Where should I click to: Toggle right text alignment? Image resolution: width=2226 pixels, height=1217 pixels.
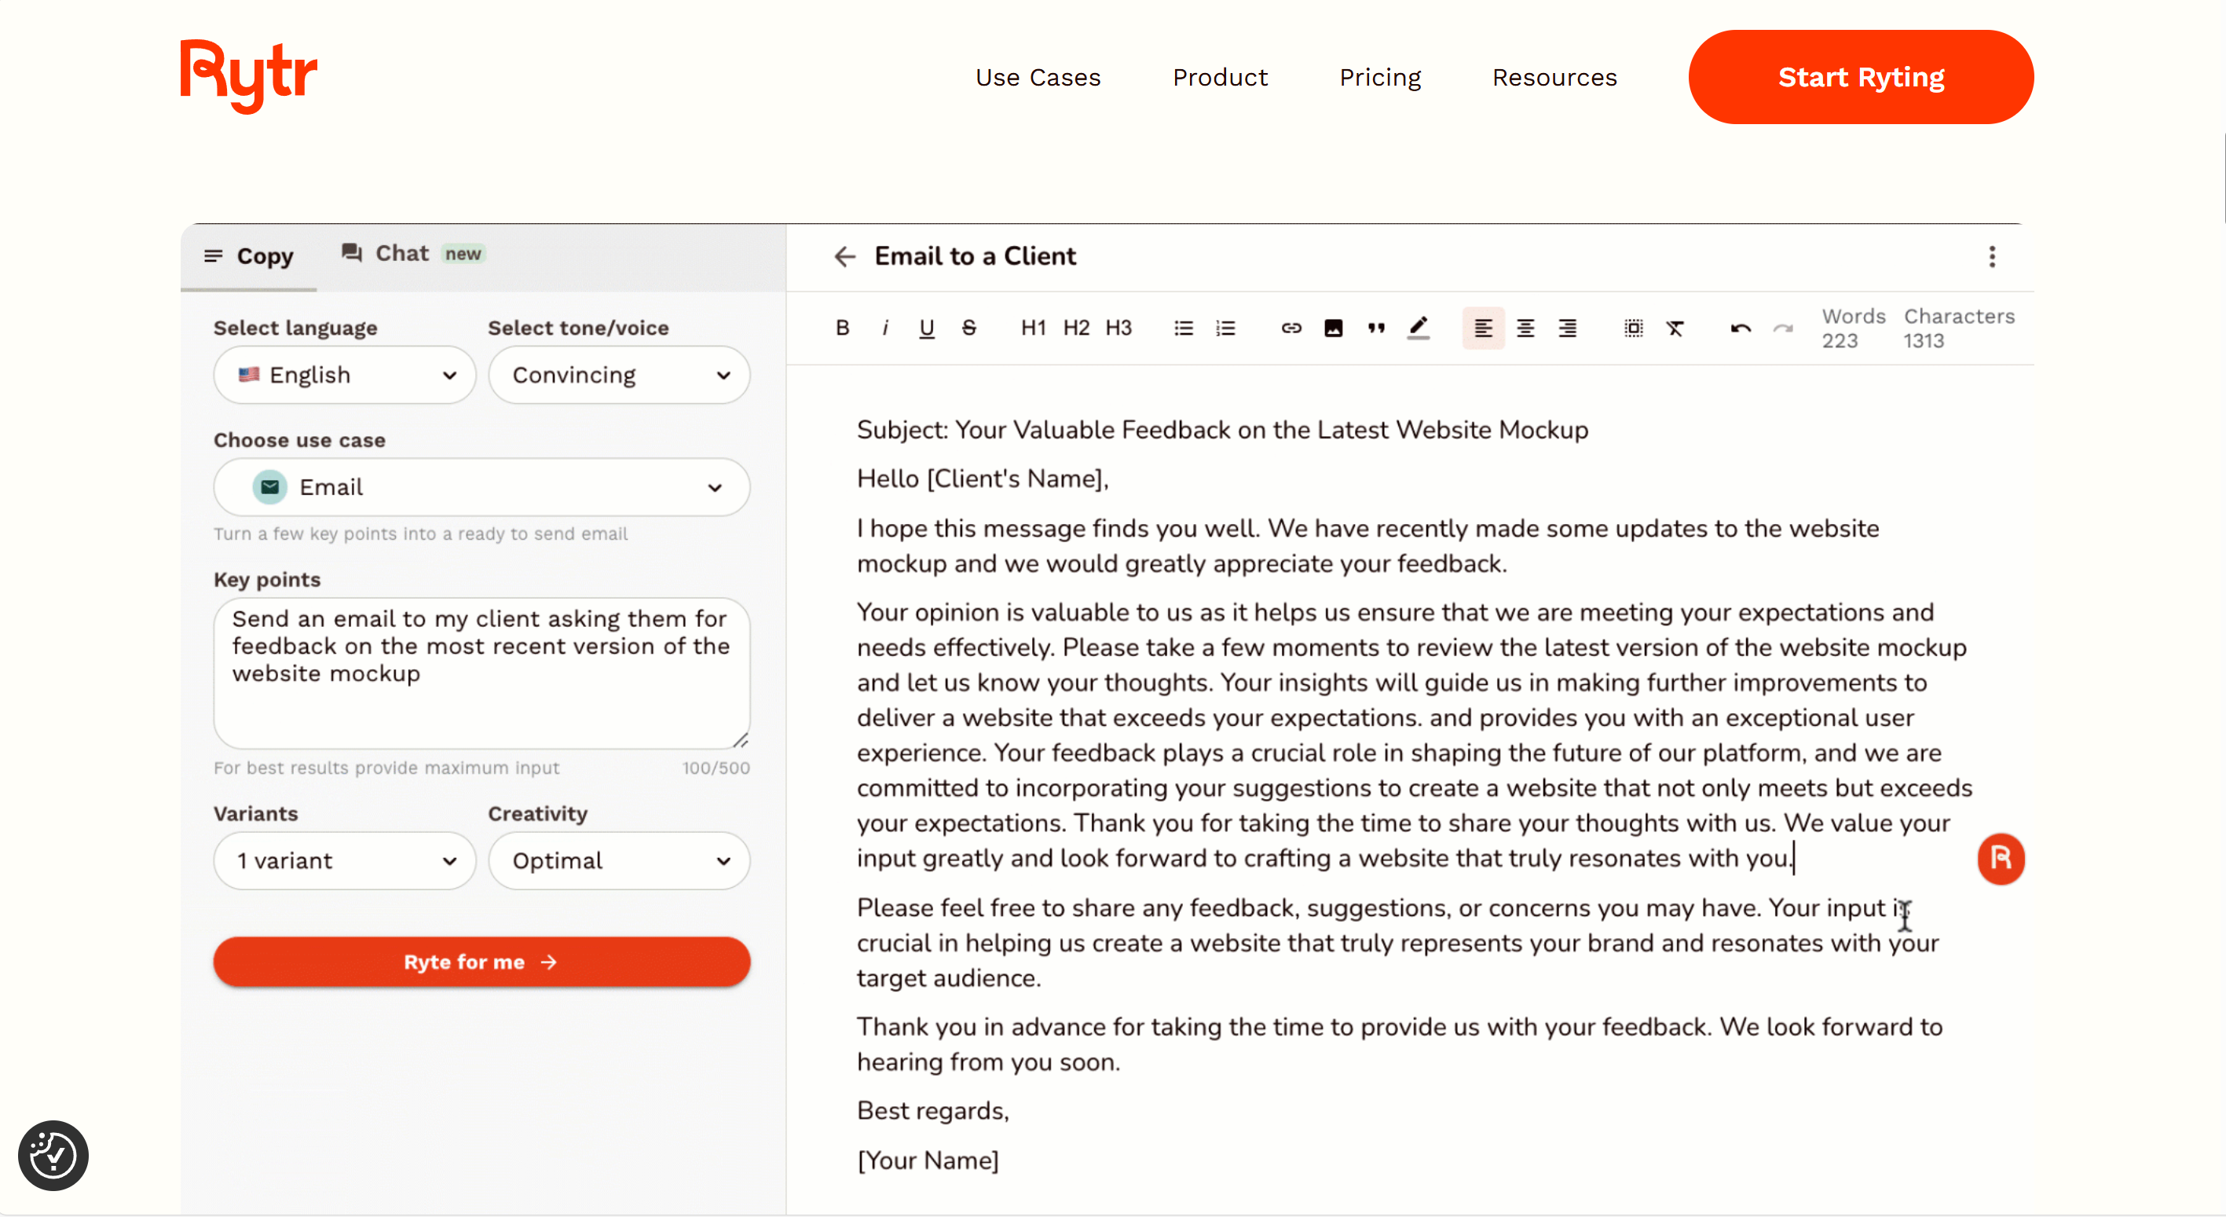[1567, 328]
